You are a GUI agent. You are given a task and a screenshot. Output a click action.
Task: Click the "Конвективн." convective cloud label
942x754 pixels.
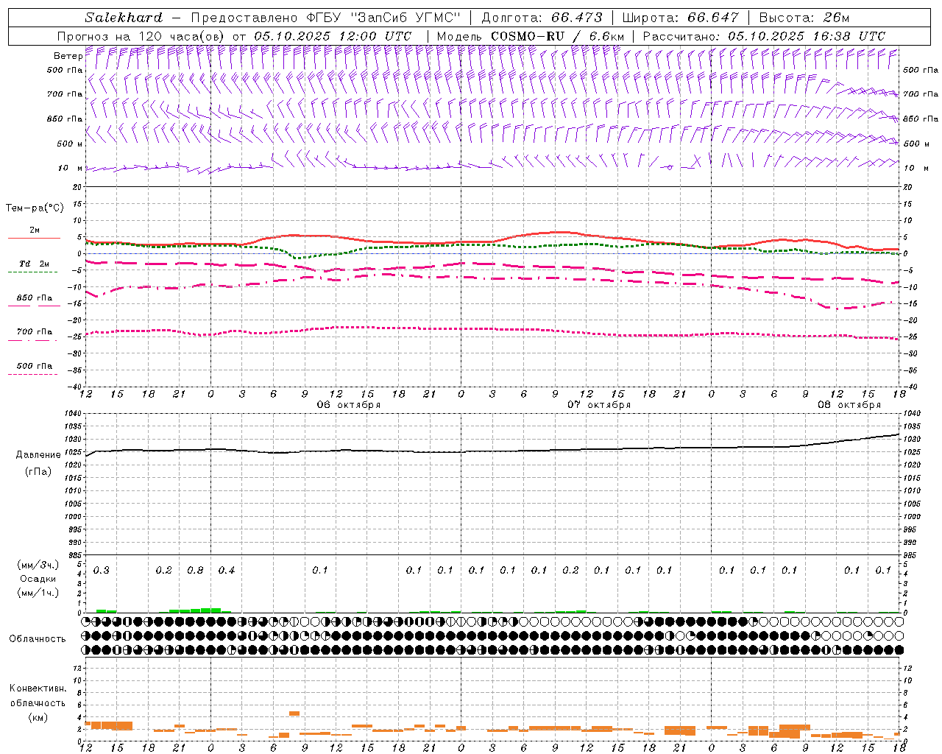[x=38, y=688]
